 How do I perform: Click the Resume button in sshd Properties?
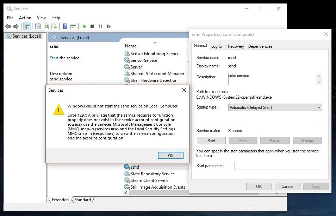tap(307, 141)
